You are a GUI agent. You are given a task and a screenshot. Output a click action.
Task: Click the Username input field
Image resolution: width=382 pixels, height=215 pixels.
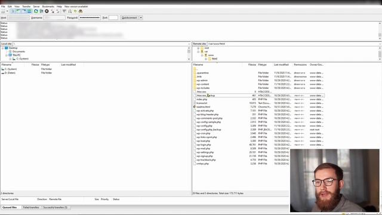pyautogui.click(x=54, y=18)
